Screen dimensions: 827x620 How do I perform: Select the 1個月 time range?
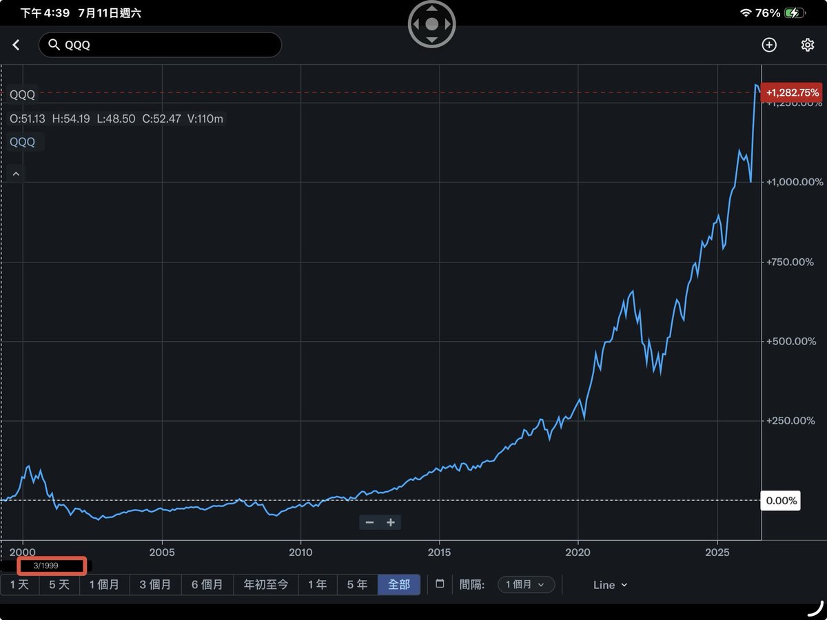point(104,584)
